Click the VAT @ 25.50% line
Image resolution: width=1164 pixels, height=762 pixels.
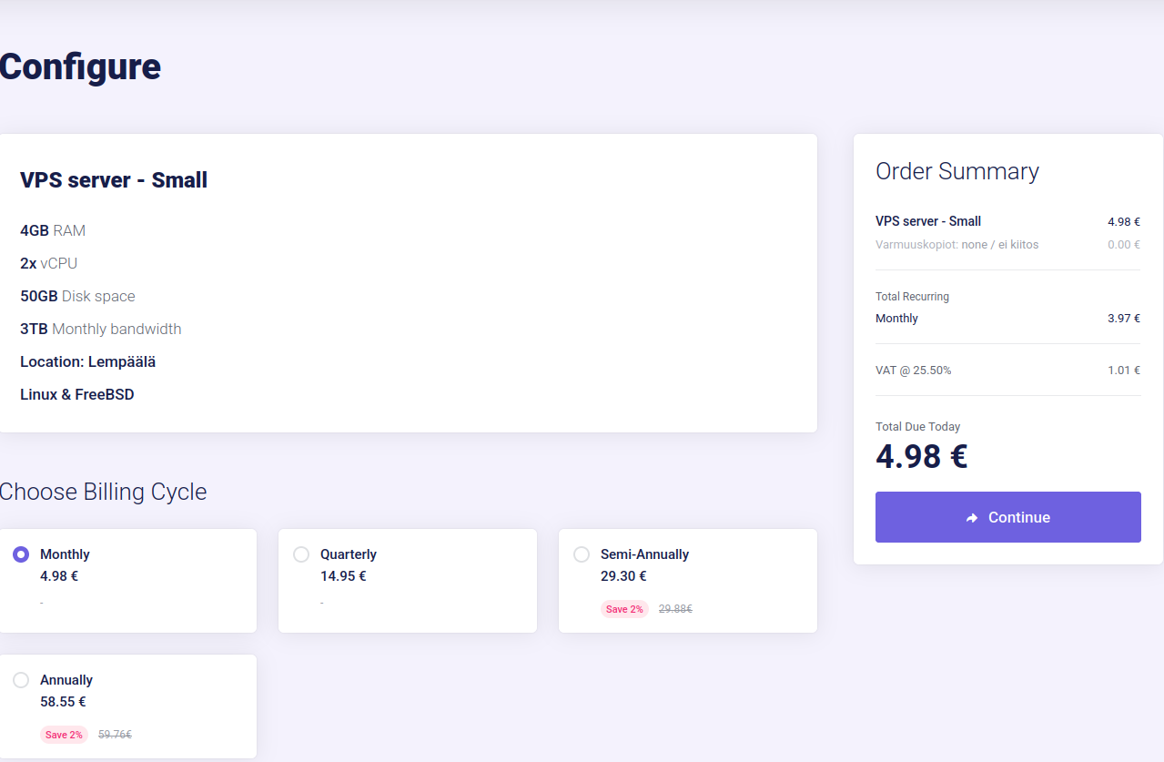(x=913, y=371)
